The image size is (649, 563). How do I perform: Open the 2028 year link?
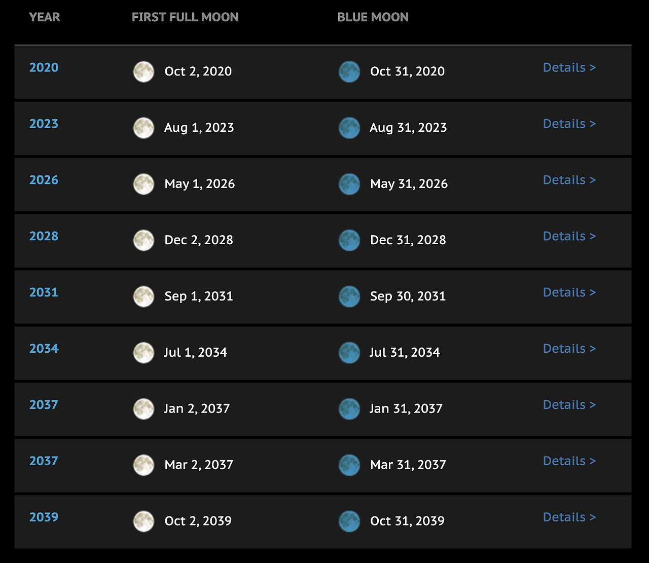44,237
